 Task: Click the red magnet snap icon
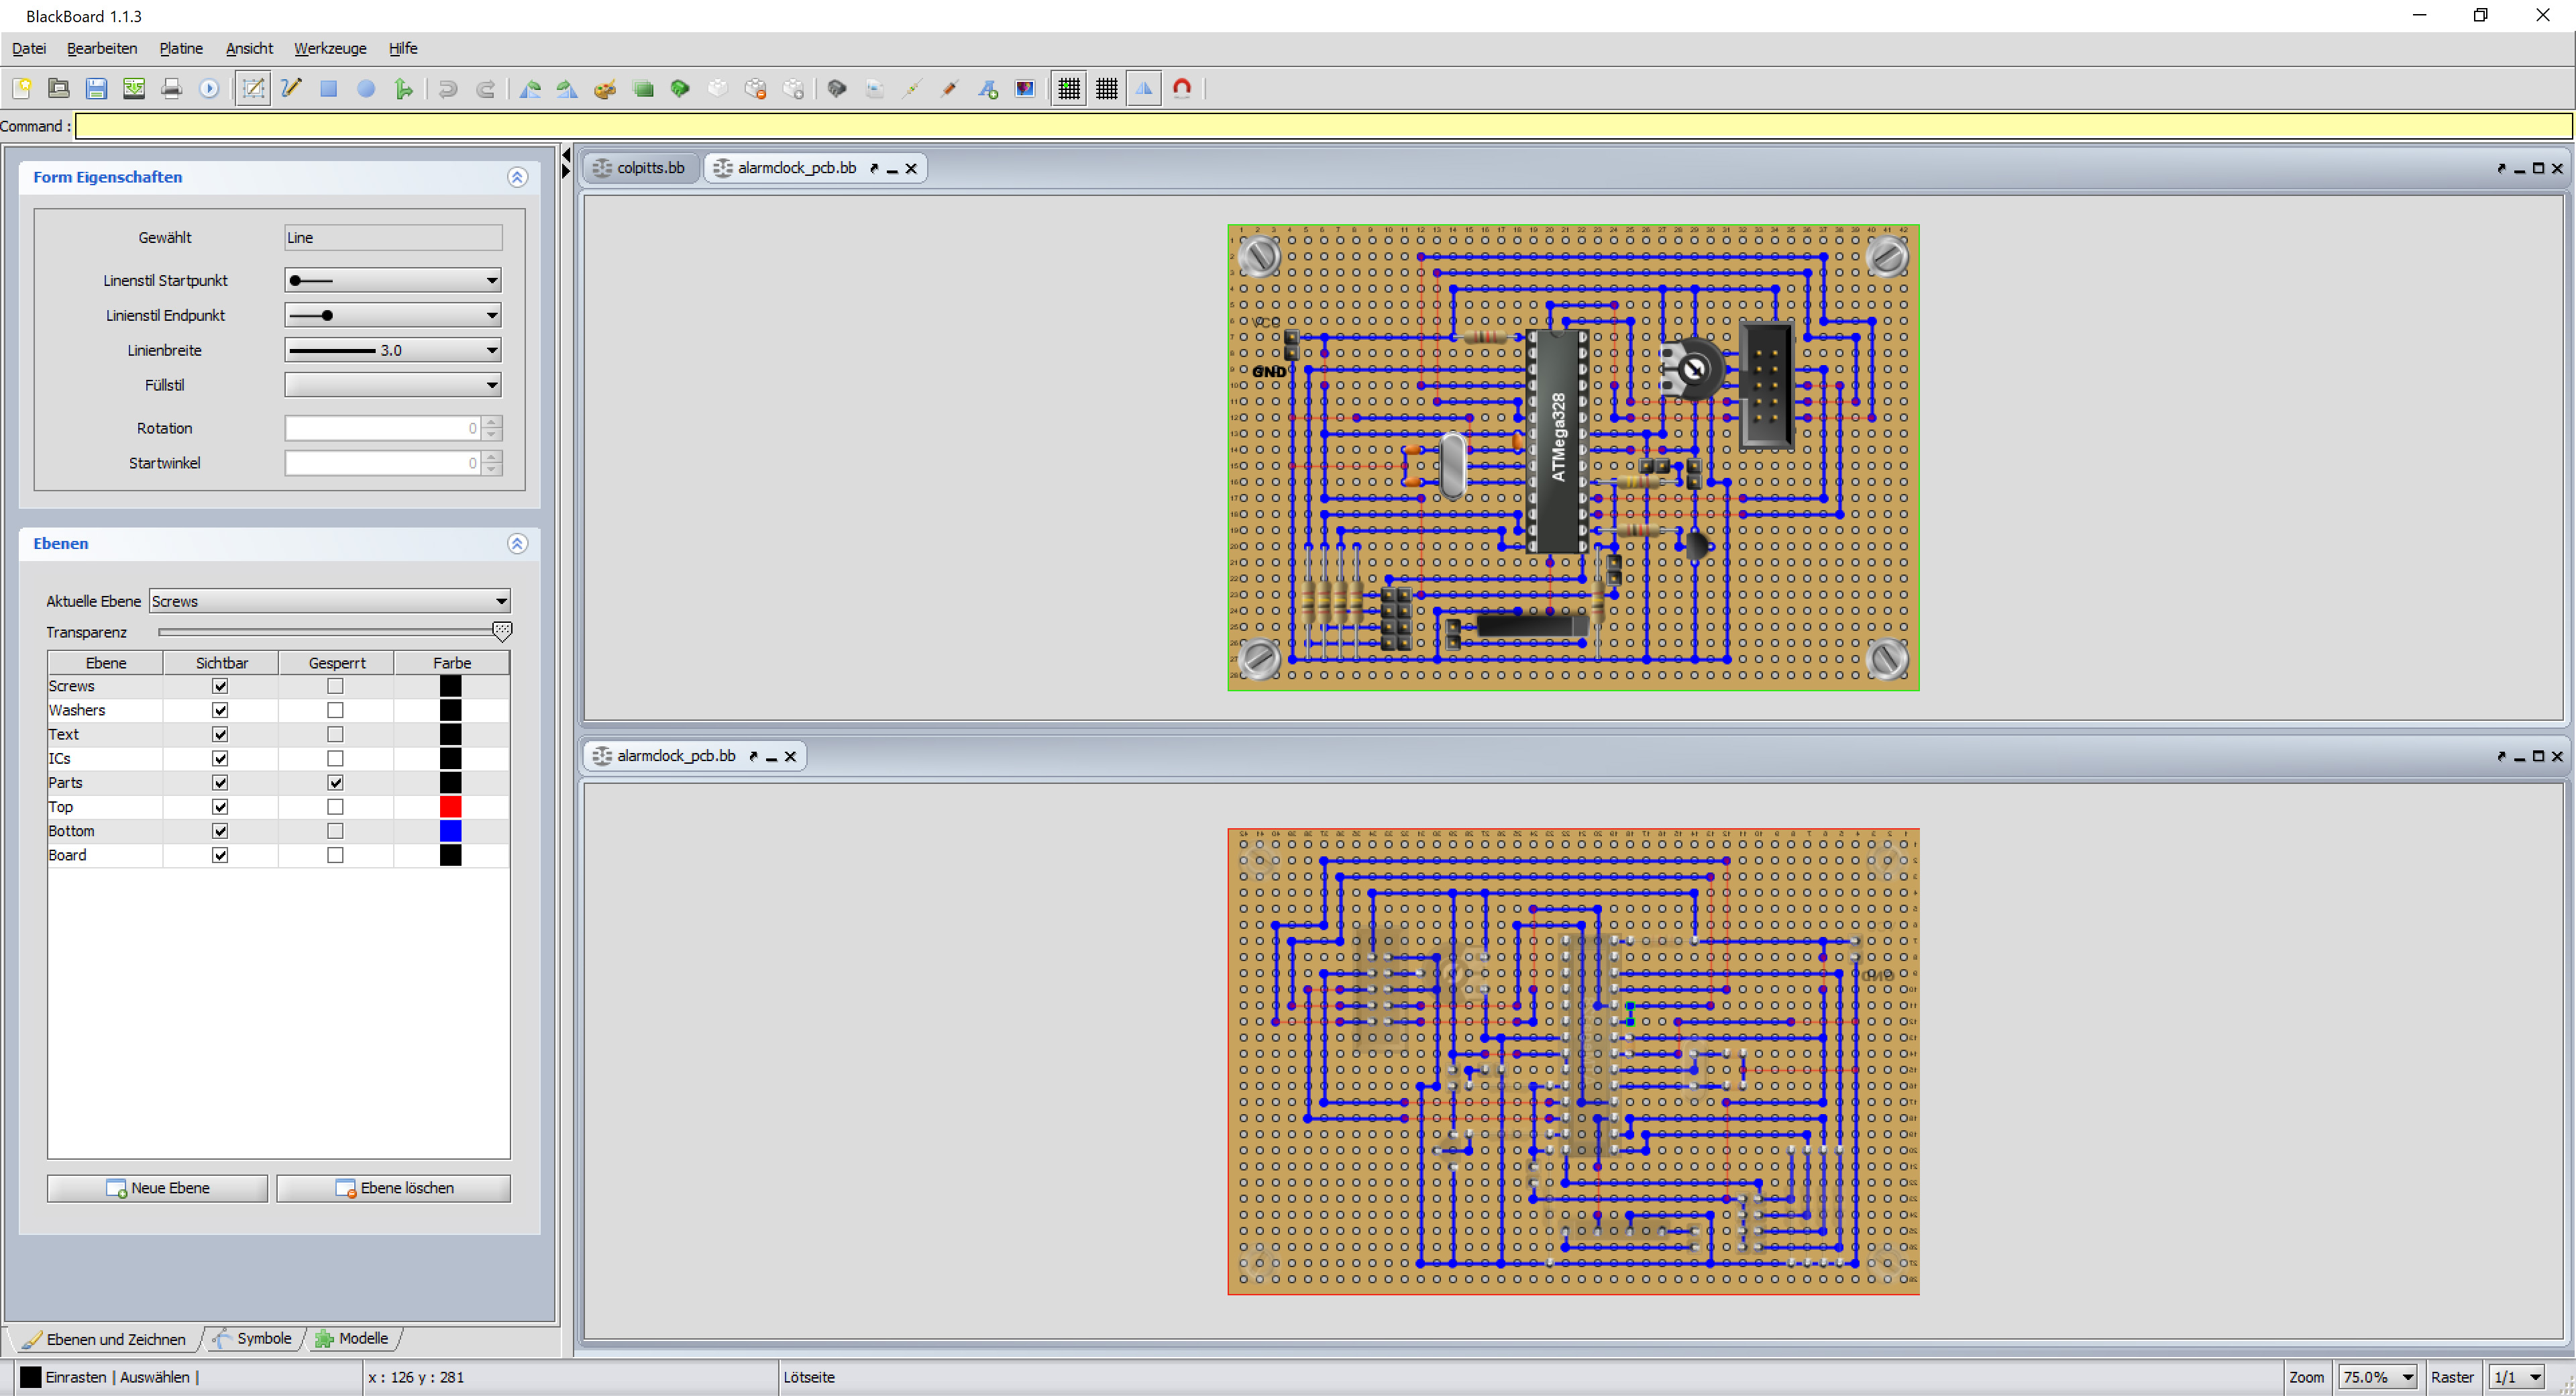(1182, 88)
